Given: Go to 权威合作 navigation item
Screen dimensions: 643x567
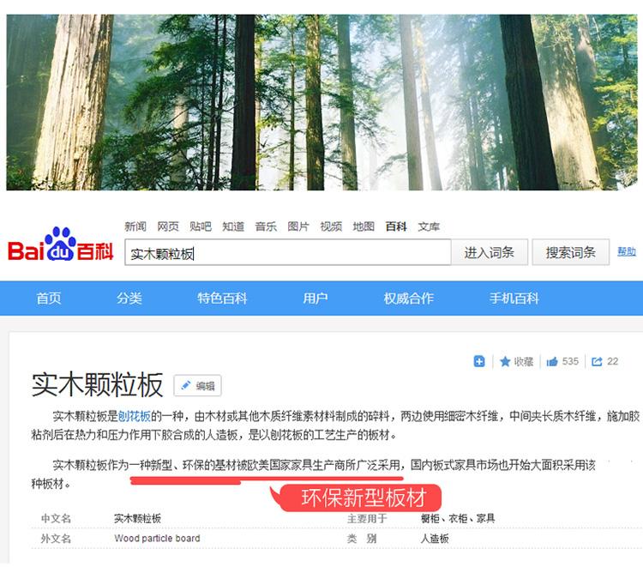Looking at the screenshot, I should coord(408,298).
